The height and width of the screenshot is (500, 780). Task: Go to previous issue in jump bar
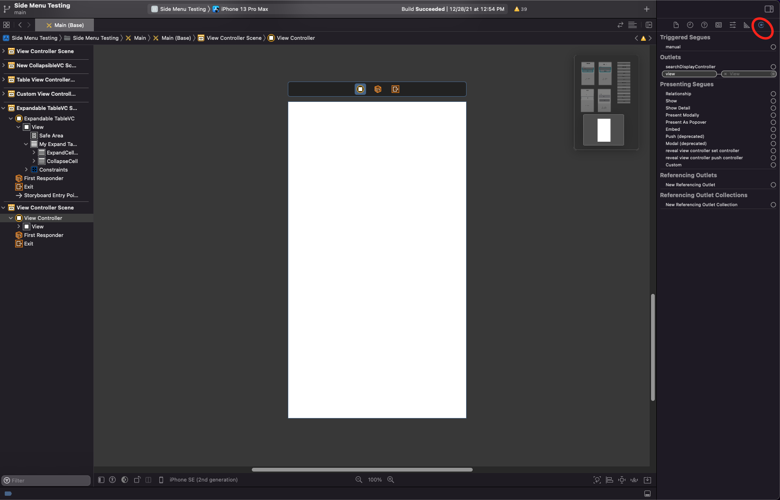coord(636,38)
